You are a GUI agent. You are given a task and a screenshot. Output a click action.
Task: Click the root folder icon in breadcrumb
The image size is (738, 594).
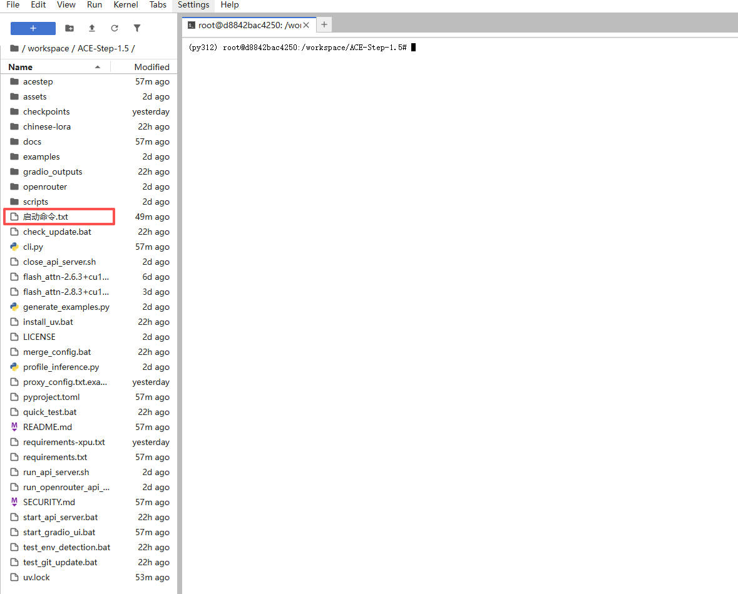14,48
